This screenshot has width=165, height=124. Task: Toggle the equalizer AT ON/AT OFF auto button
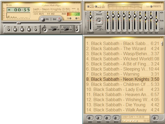click(x=96, y=6)
